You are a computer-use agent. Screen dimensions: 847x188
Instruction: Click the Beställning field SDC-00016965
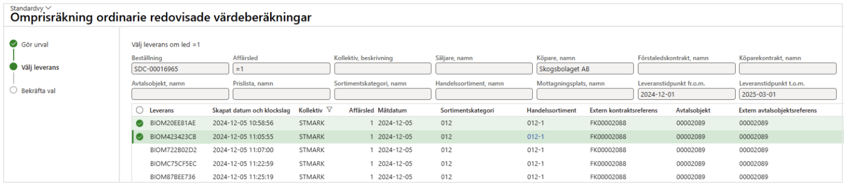[x=180, y=69]
